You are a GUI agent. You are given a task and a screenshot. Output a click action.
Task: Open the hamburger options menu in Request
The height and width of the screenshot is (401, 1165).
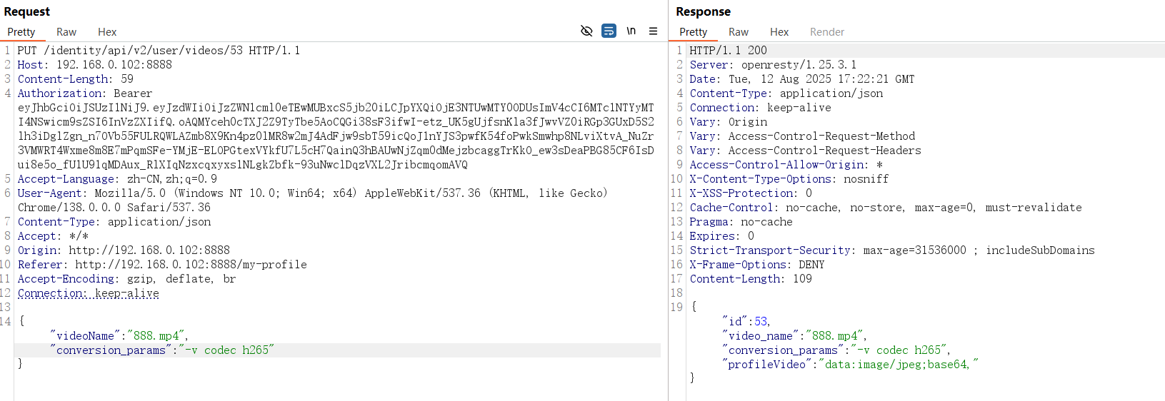(x=653, y=31)
